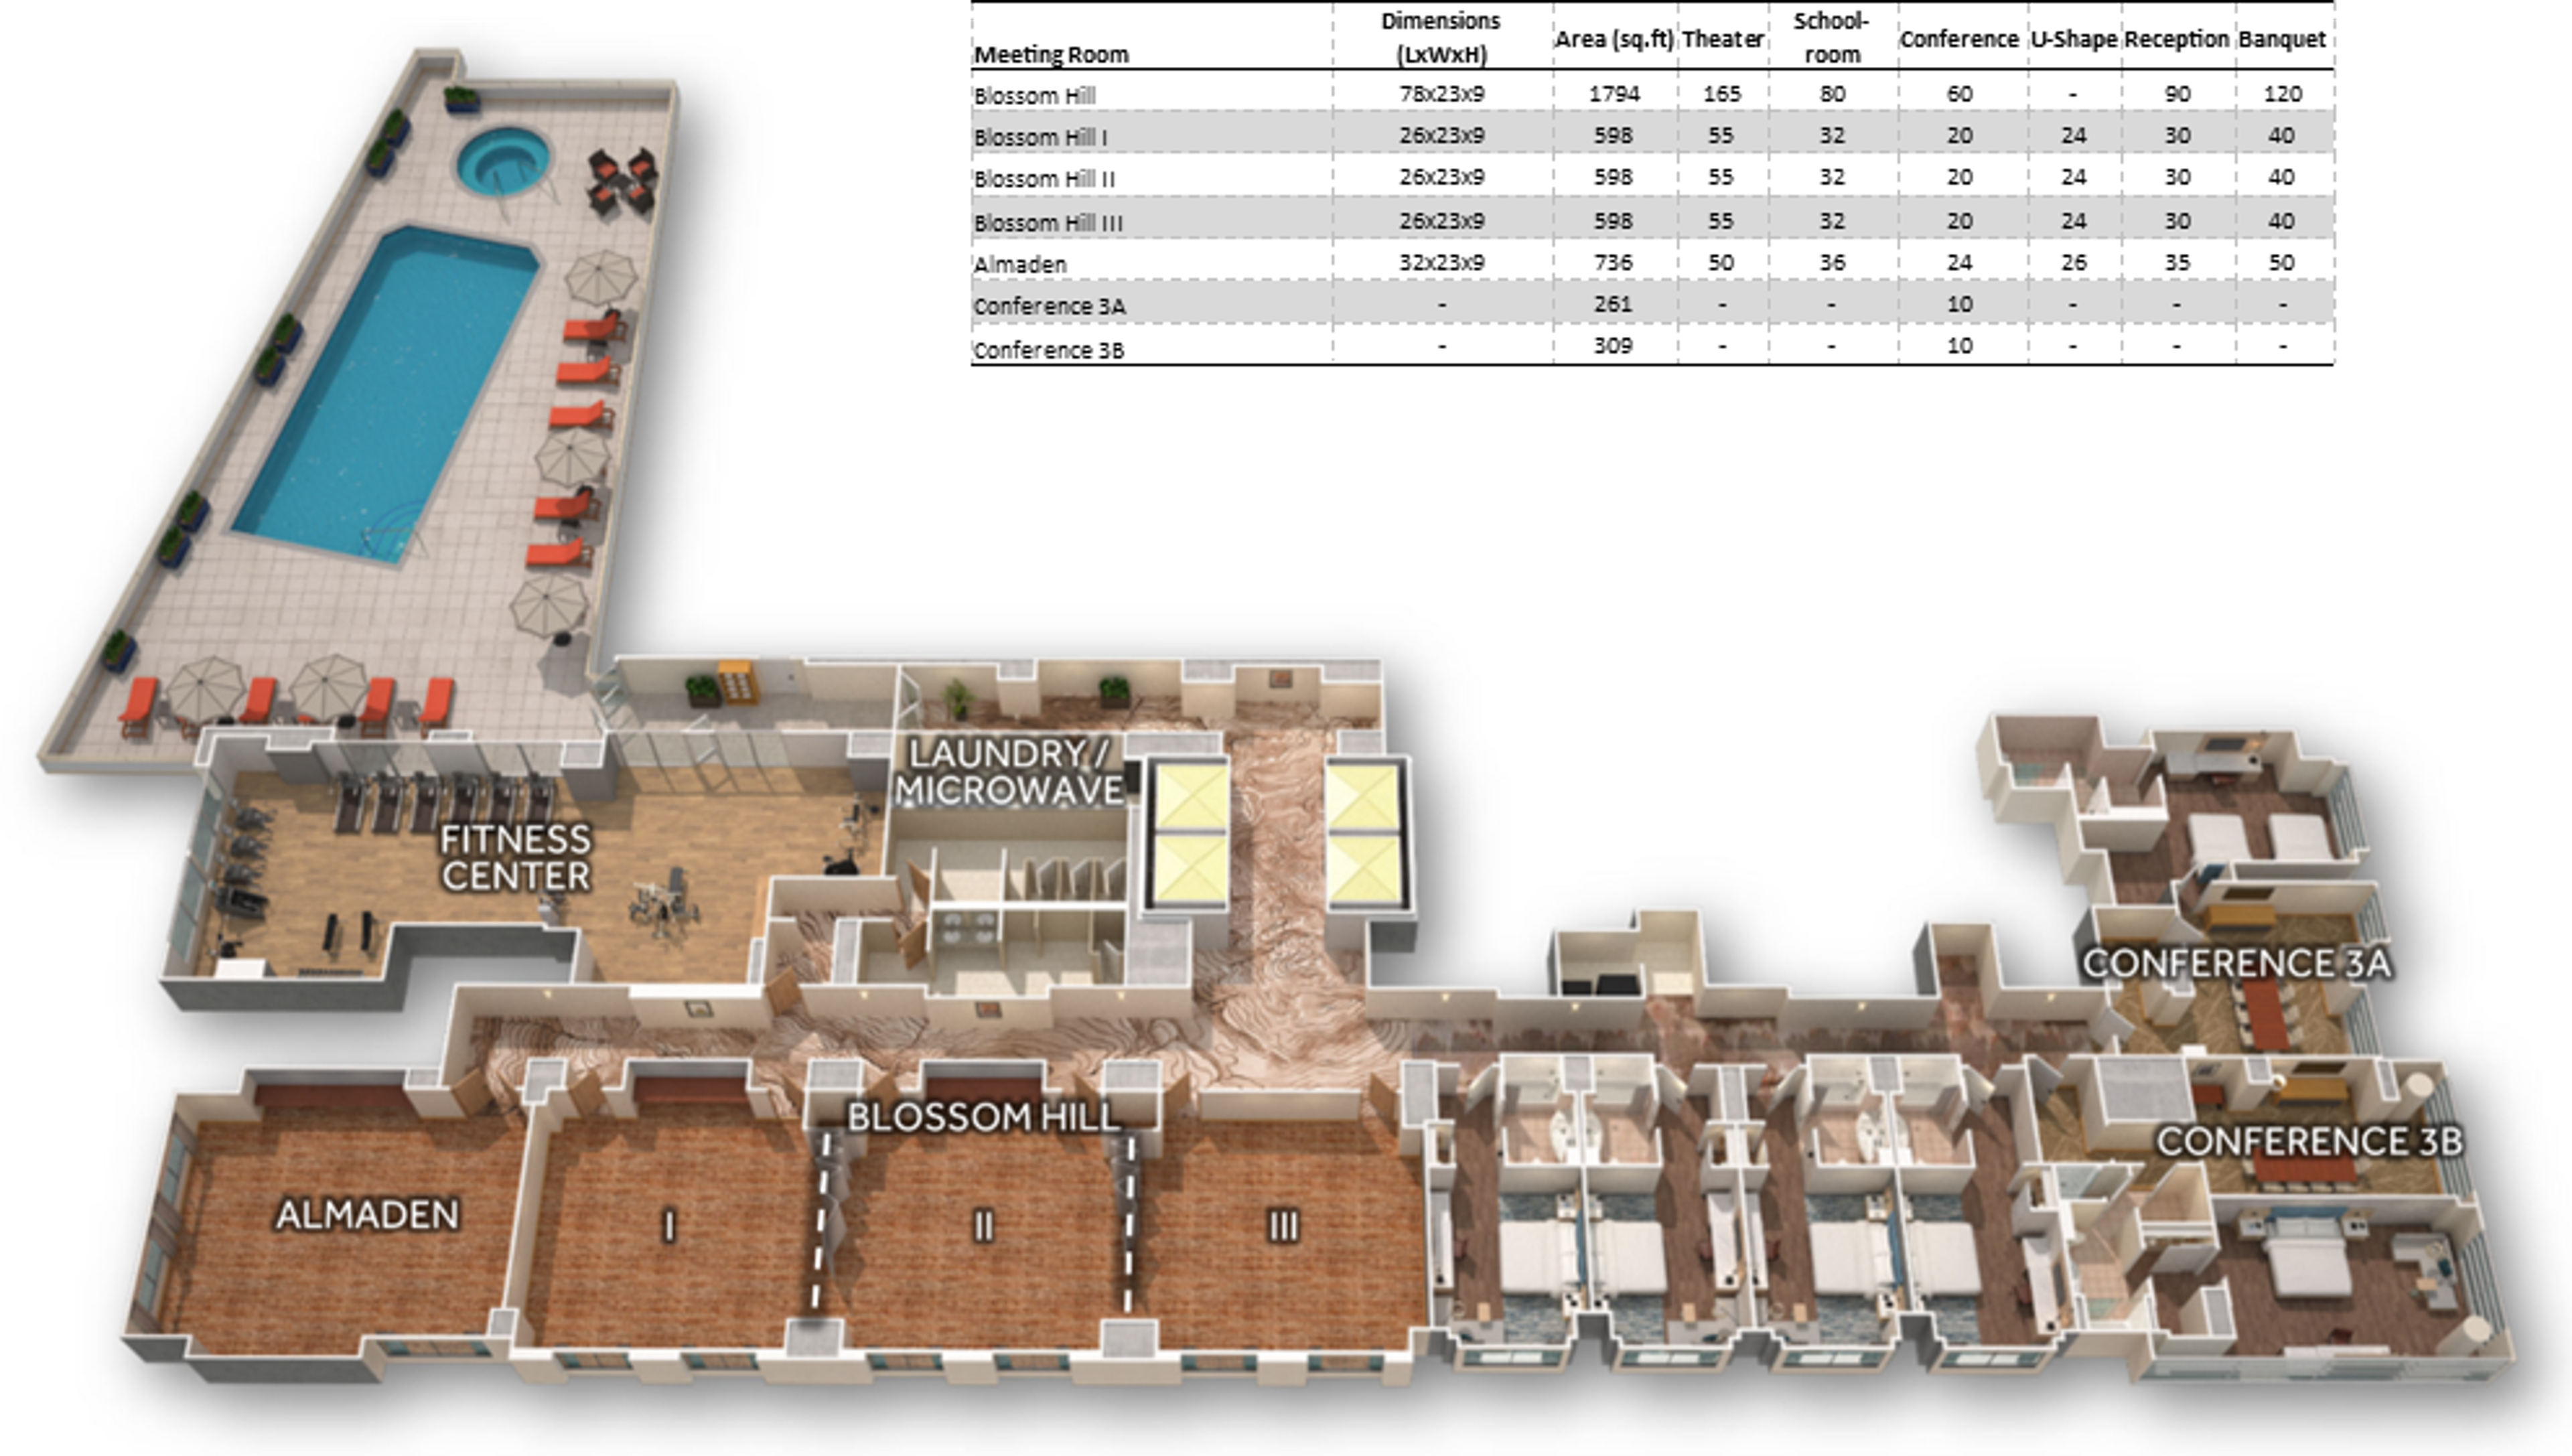2572x1456 pixels.
Task: Select Blossom Hill section II on the floor plan
Action: tap(983, 1226)
